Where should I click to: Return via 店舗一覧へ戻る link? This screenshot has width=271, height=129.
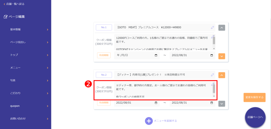15,4
